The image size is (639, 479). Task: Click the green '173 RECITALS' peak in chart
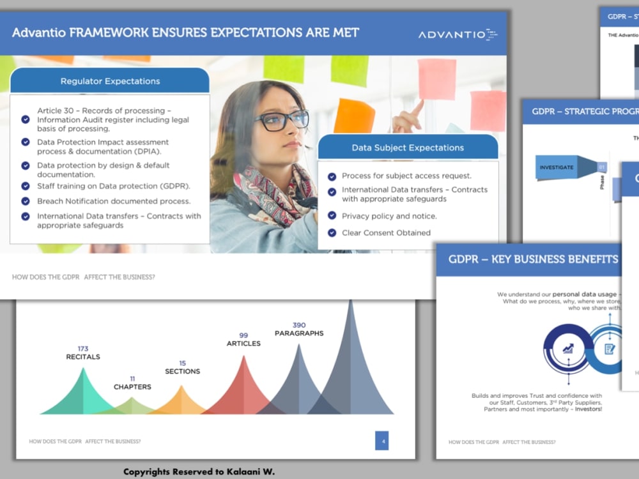click(x=83, y=395)
